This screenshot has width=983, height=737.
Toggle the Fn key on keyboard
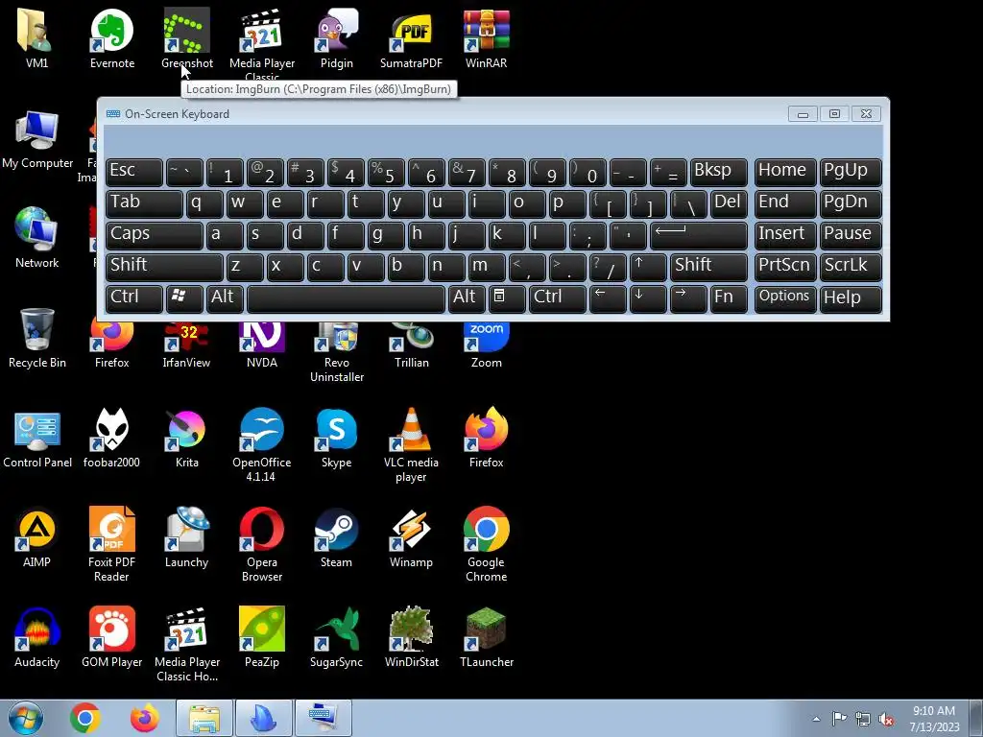coord(729,298)
